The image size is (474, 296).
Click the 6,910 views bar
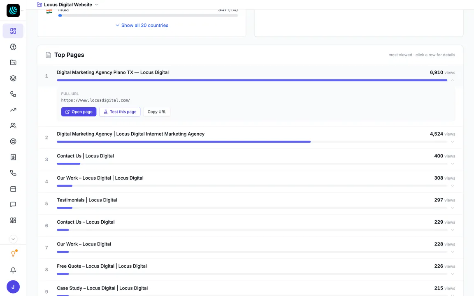click(x=252, y=80)
